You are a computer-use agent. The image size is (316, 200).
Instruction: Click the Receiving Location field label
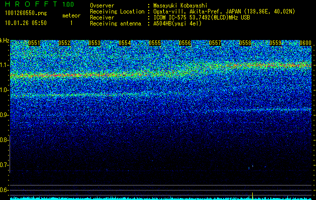point(117,11)
